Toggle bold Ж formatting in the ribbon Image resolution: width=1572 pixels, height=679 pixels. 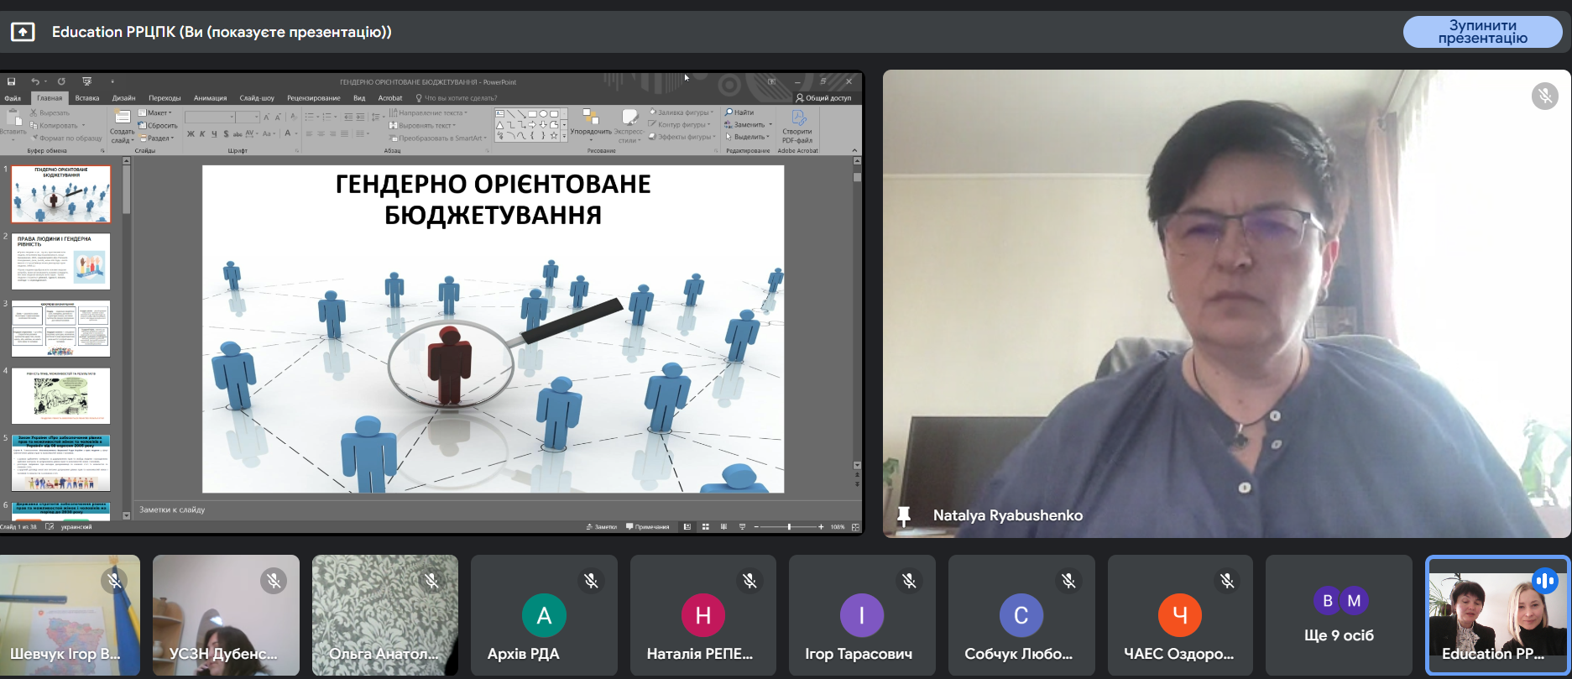(x=191, y=134)
